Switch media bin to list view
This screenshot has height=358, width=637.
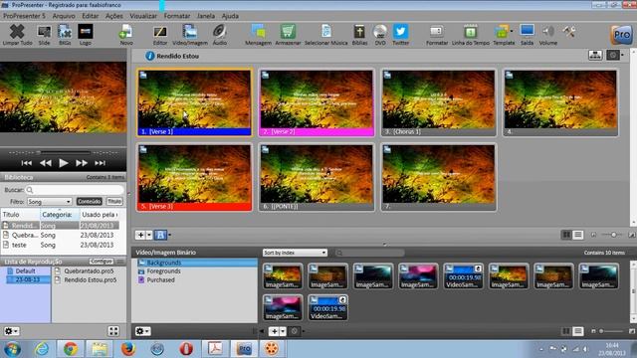(577, 331)
